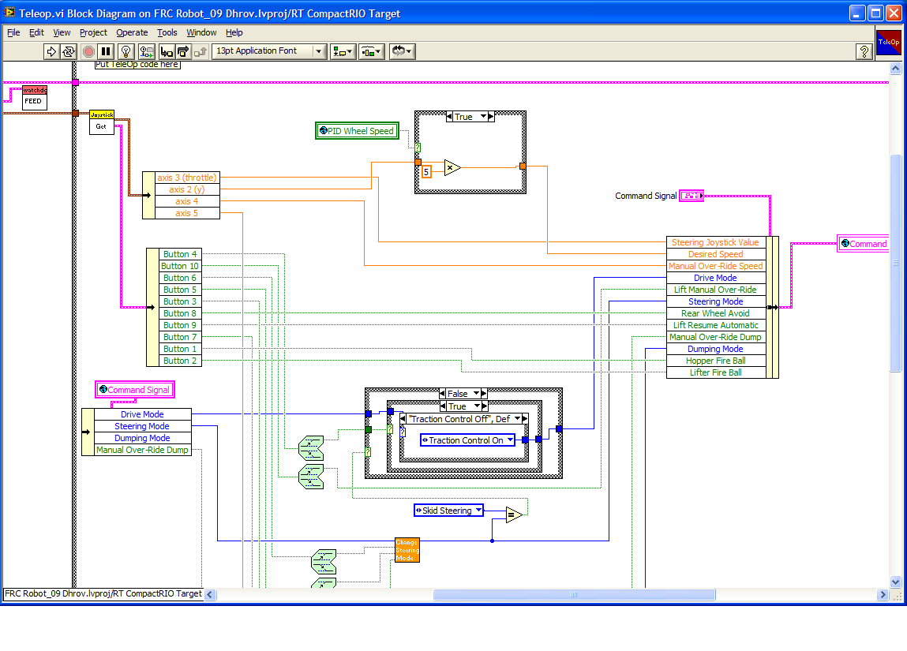Click the Abort Execution stop button
The height and width of the screenshot is (651, 907).
tap(88, 51)
